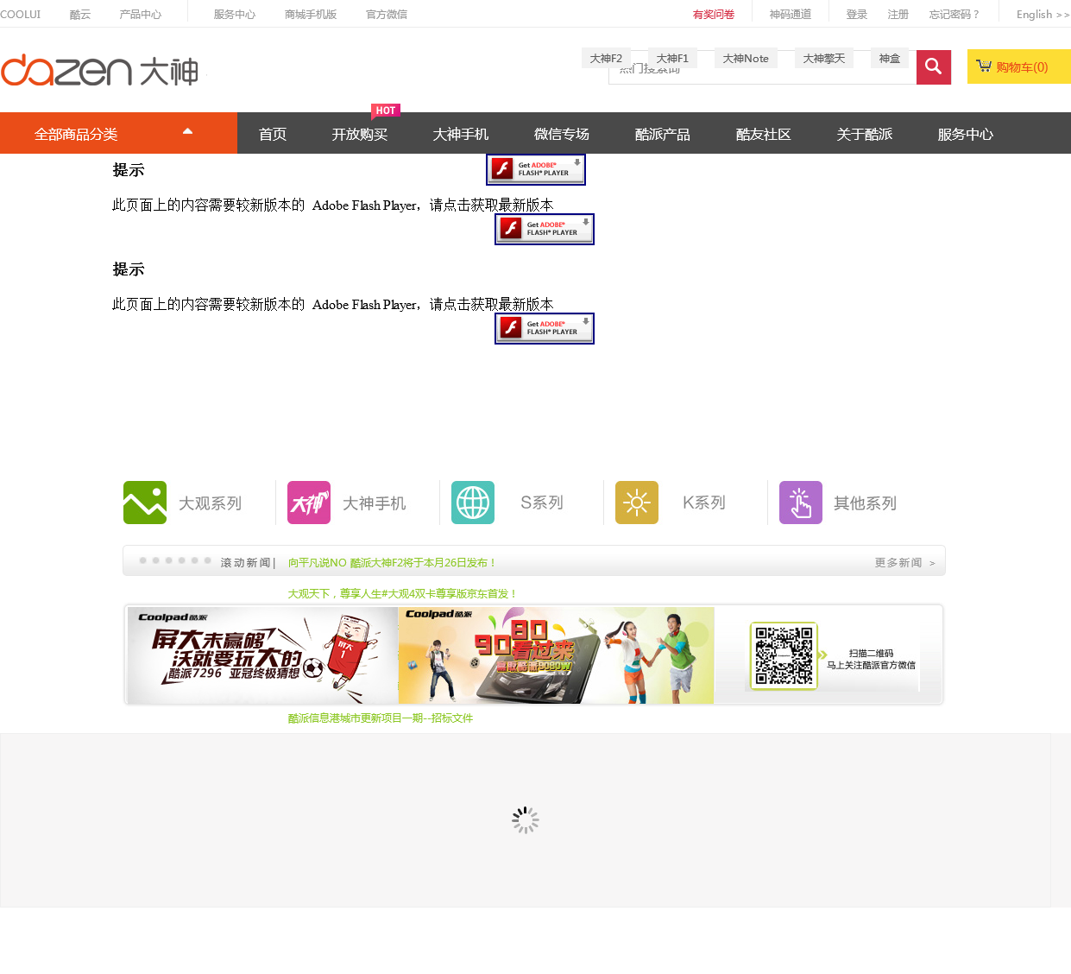The image size is (1071, 974).
Task: Open the 微信专场 navigation tab
Action: coord(562,134)
